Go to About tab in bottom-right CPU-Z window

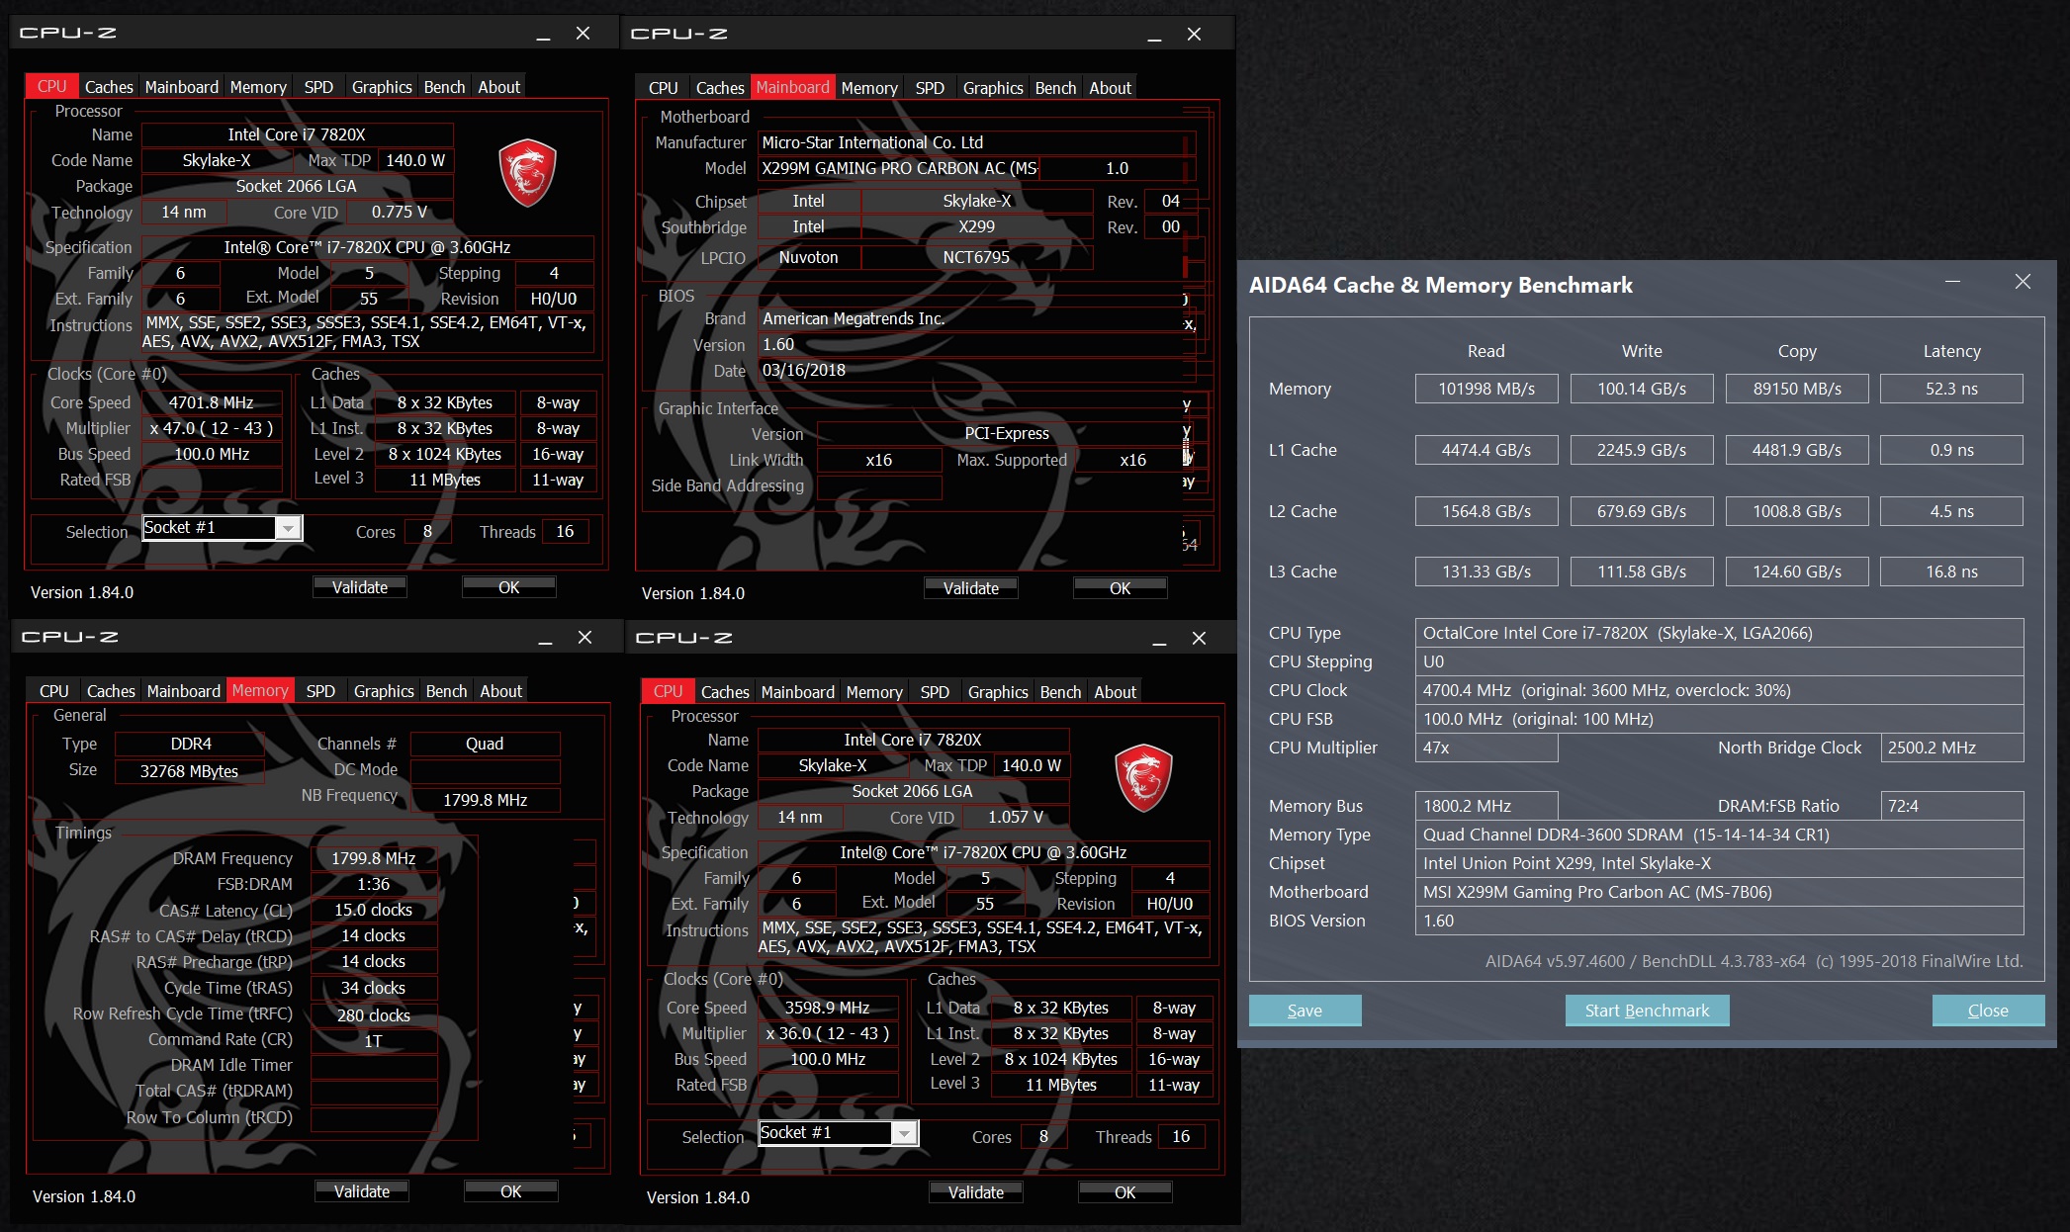(x=1115, y=692)
